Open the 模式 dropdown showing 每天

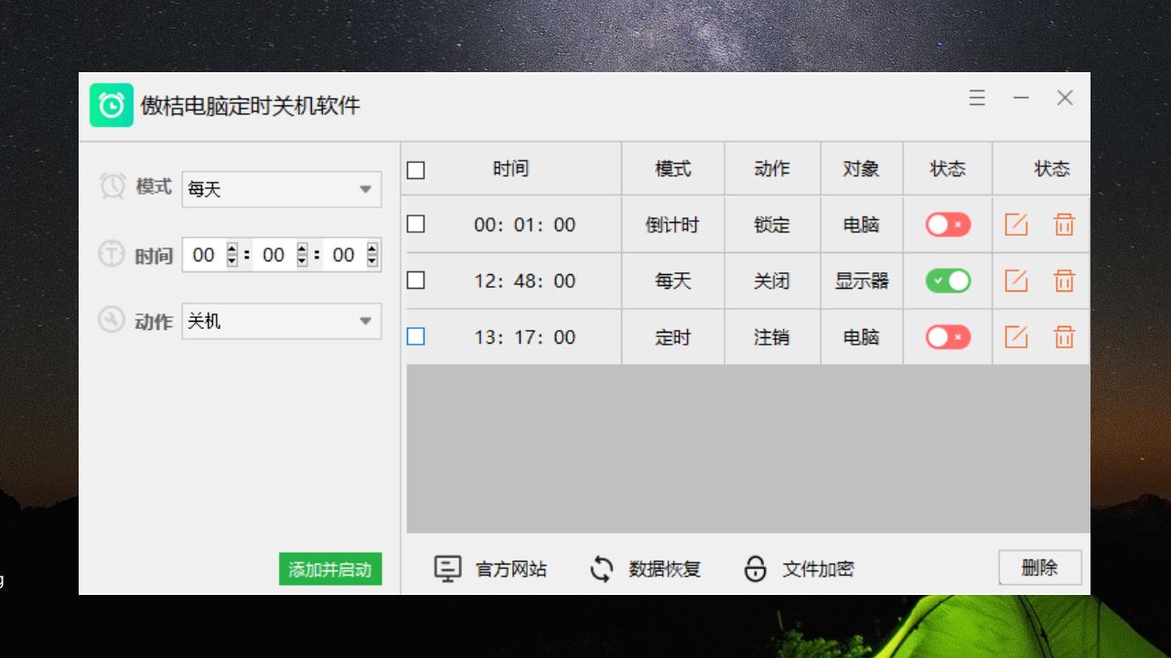click(281, 189)
